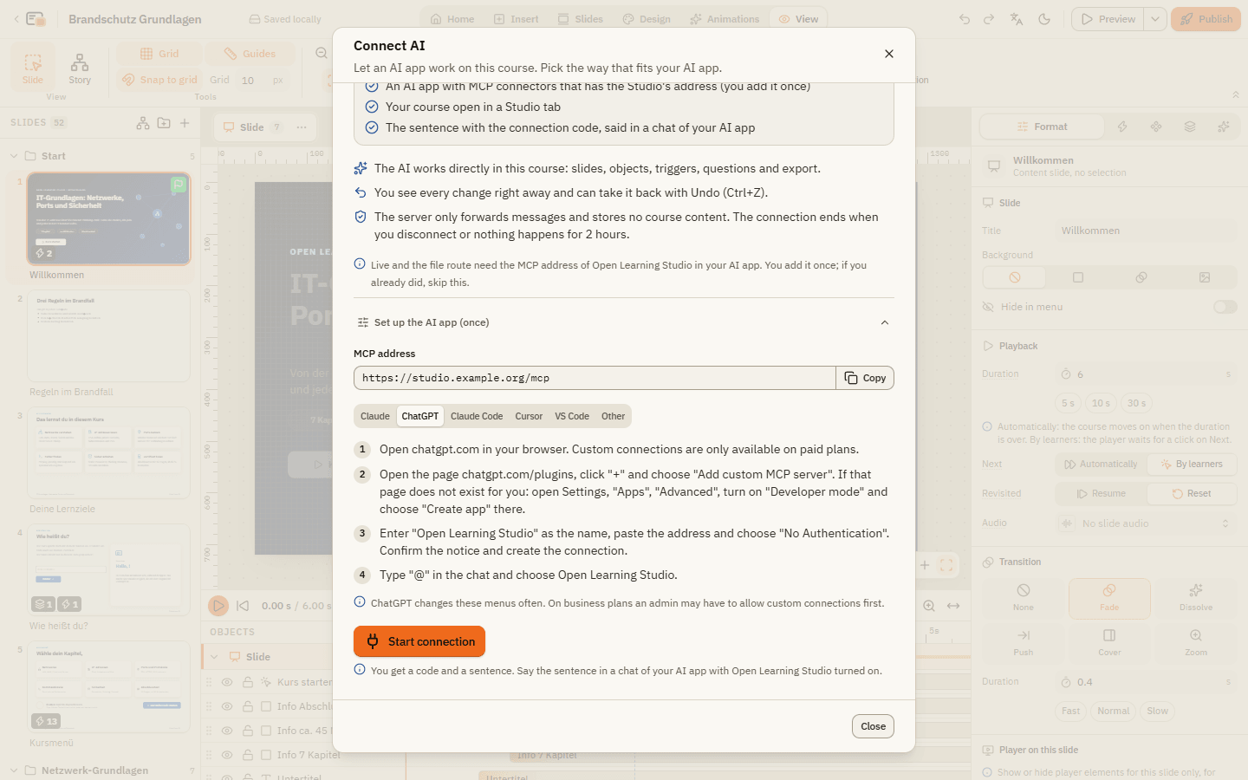Switch to dark mode with the moon icon
Image resolution: width=1248 pixels, height=780 pixels.
tap(1044, 19)
